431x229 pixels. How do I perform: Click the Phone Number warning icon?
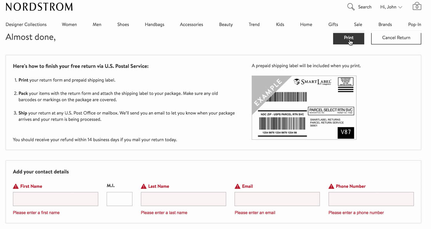tap(331, 187)
